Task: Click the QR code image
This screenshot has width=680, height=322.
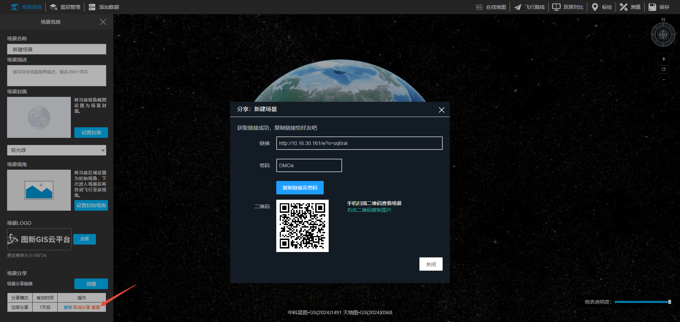Action: [x=302, y=226]
